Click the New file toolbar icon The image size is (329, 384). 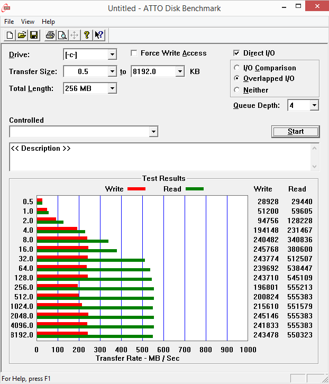coord(10,35)
